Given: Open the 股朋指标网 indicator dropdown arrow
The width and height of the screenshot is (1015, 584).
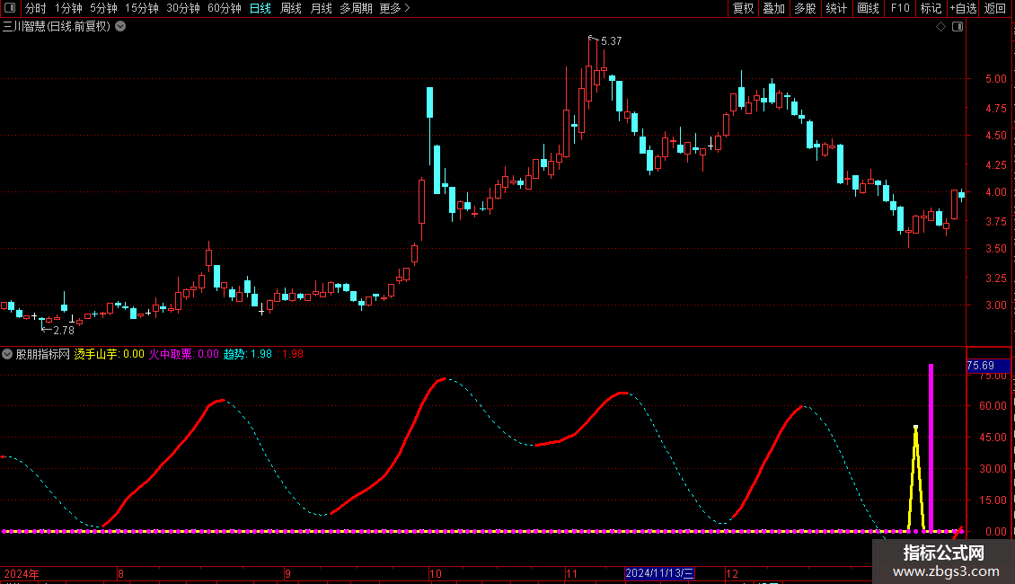Looking at the screenshot, I should (x=7, y=354).
